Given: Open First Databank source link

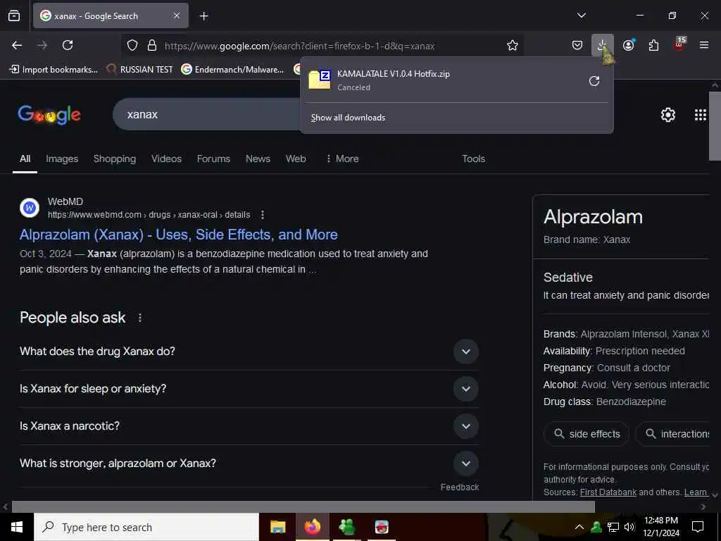Looking at the screenshot, I should pos(608,492).
